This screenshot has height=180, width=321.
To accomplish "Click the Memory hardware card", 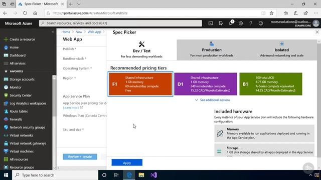I will (264, 133).
